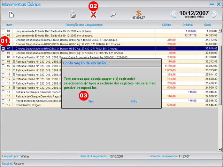This screenshot has width=223, height=167.
Task: Print the daily movements with printer icon
Action: coord(72,15)
